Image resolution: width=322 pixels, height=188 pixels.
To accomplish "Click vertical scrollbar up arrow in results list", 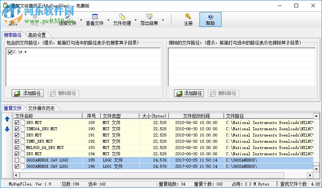I will tap(316, 116).
